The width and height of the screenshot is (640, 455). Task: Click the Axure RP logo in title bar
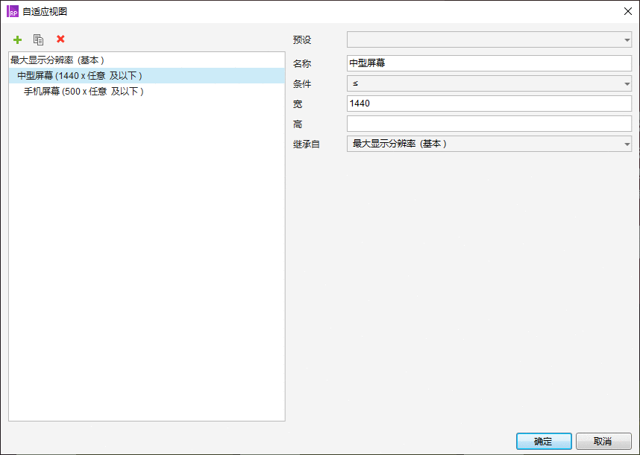13,11
